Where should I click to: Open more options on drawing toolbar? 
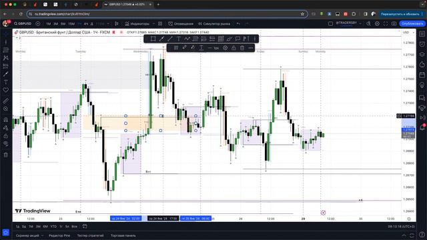(x=251, y=48)
